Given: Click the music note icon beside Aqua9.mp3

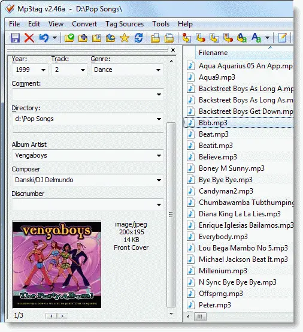Looking at the screenshot, I should 190,77.
